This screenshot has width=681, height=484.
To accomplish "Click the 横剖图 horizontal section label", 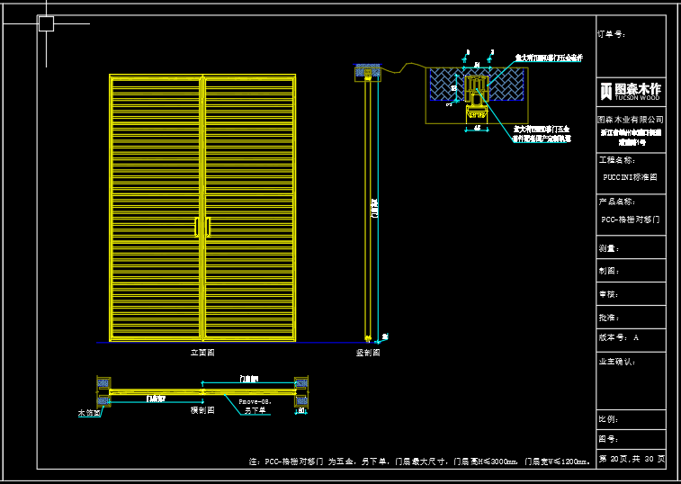I will (x=202, y=409).
